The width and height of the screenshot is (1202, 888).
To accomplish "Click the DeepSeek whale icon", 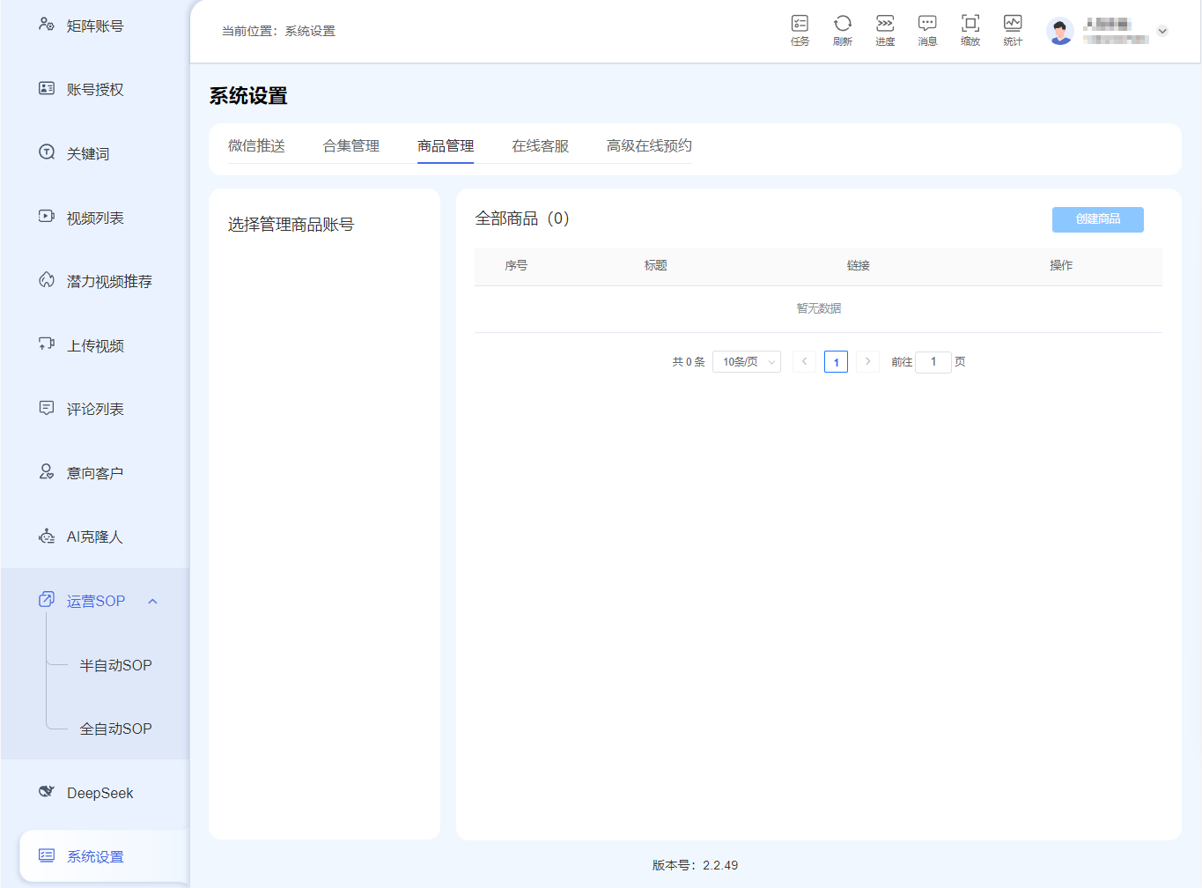I will (x=47, y=791).
